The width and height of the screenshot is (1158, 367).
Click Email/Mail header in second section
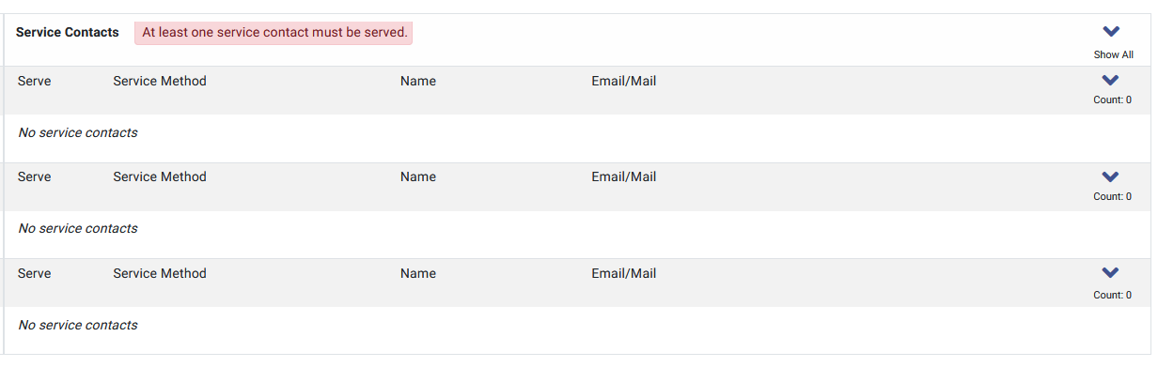coord(624,176)
